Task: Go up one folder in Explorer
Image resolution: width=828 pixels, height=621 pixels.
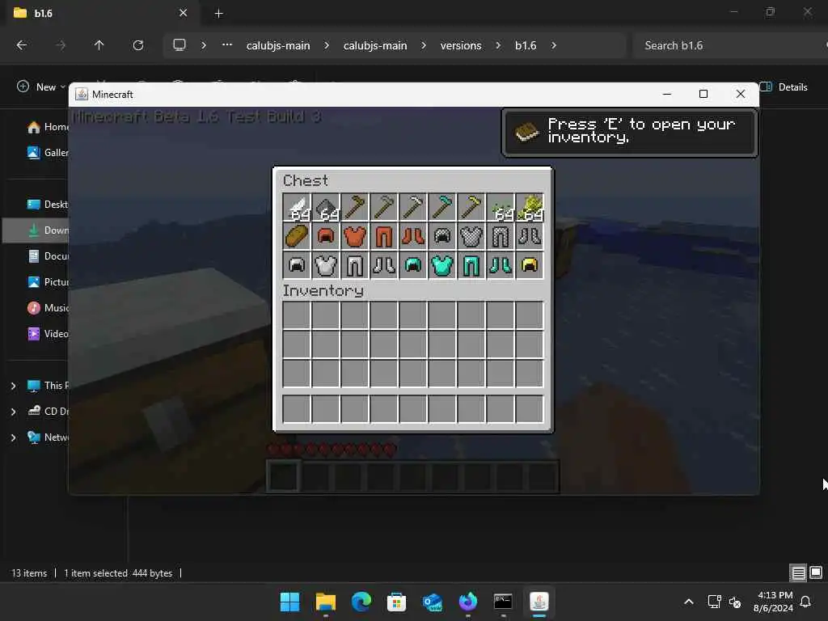Action: [99, 45]
